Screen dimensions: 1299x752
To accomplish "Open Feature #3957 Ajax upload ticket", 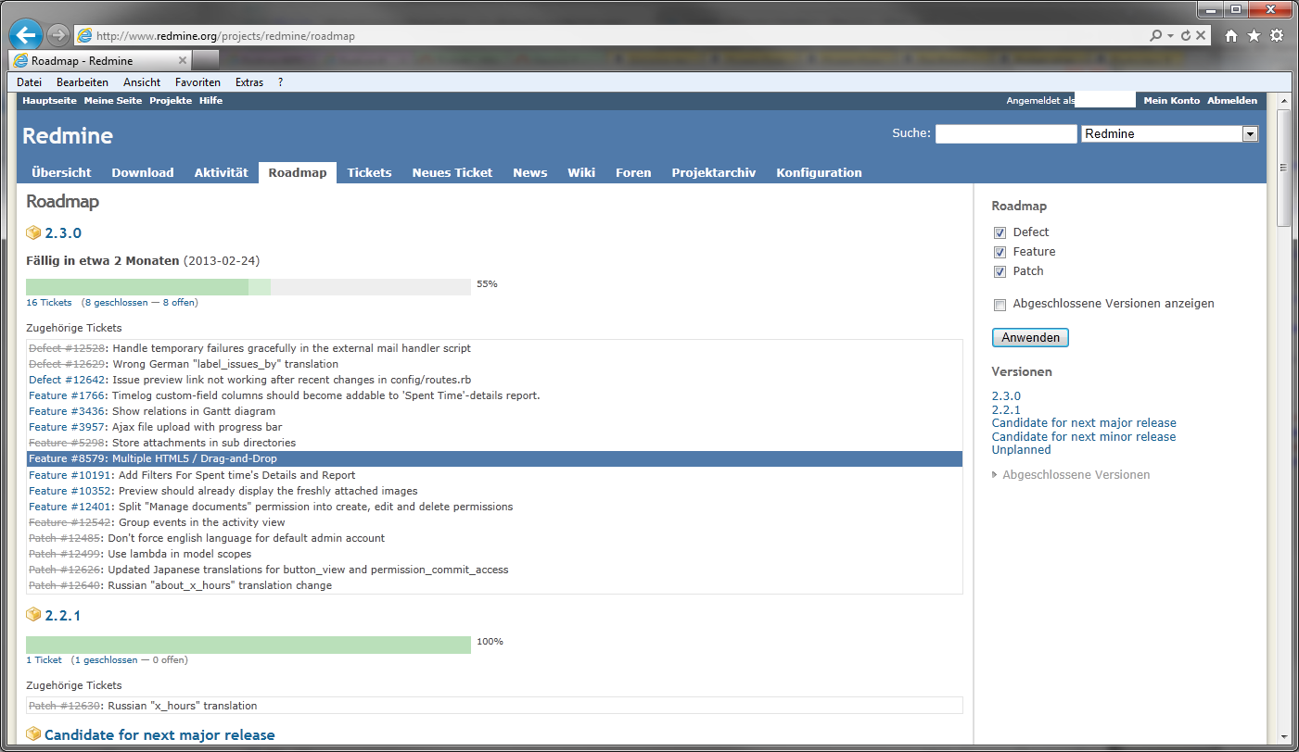I will (67, 427).
